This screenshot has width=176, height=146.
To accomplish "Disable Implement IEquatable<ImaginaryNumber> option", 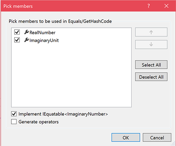I will tap(14, 114).
